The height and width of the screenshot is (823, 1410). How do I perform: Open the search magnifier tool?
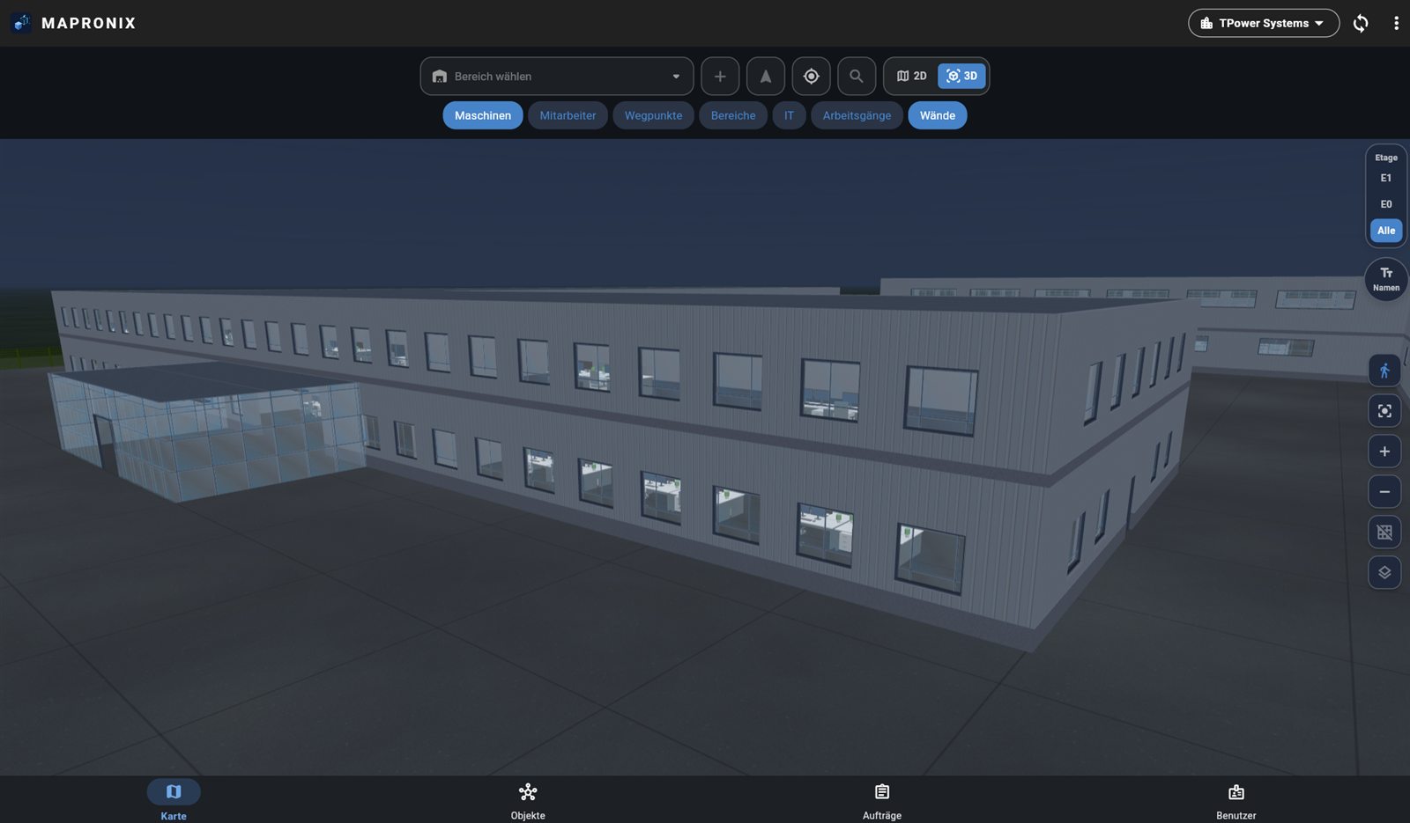(857, 77)
